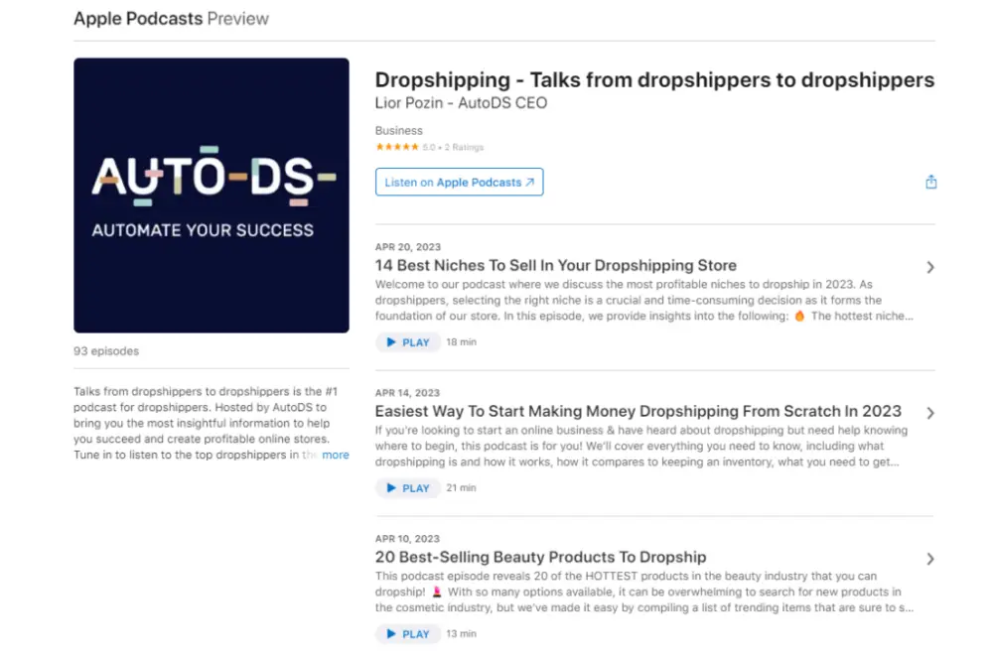Click the podcast title Dropshipping heading
The height and width of the screenshot is (658, 993).
click(x=654, y=79)
